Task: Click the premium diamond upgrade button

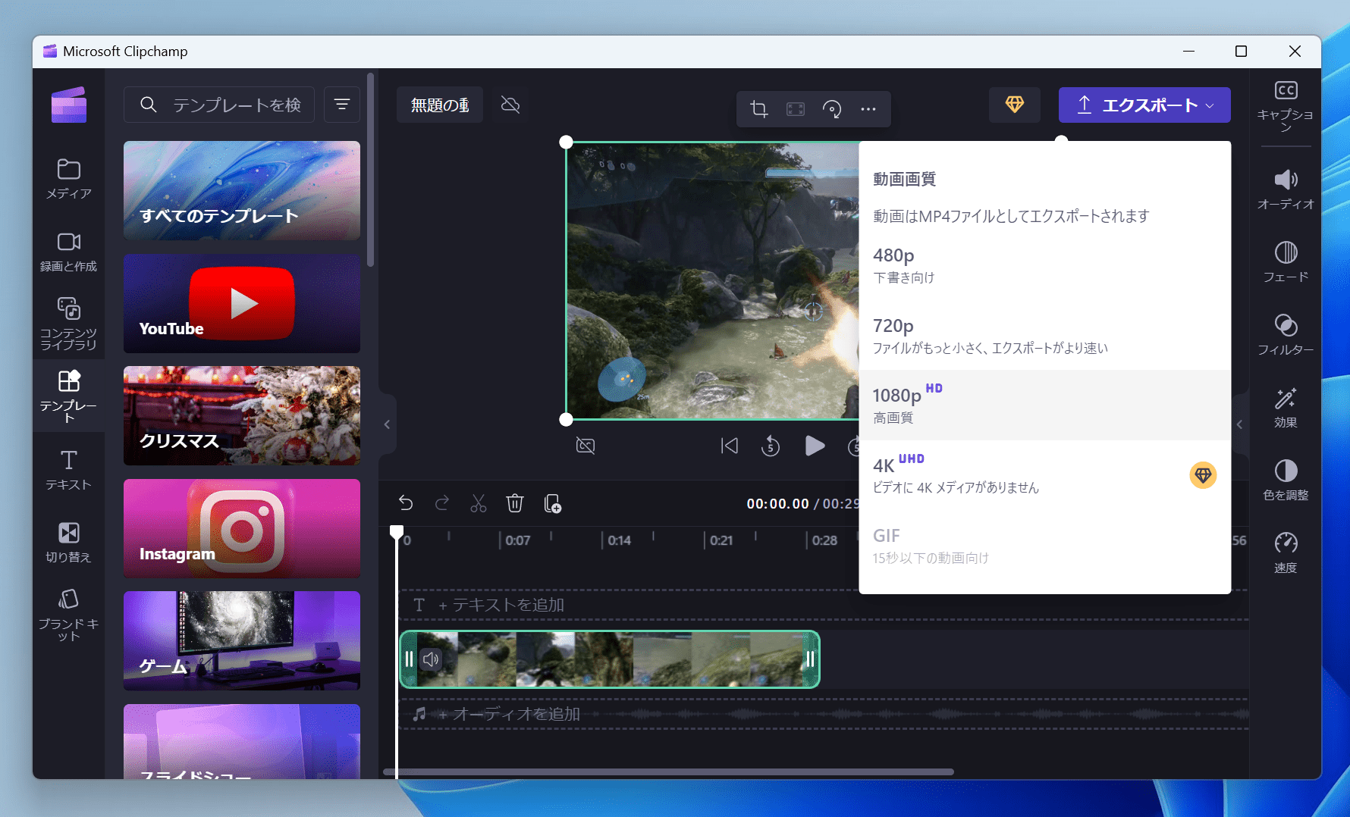Action: coord(1015,105)
